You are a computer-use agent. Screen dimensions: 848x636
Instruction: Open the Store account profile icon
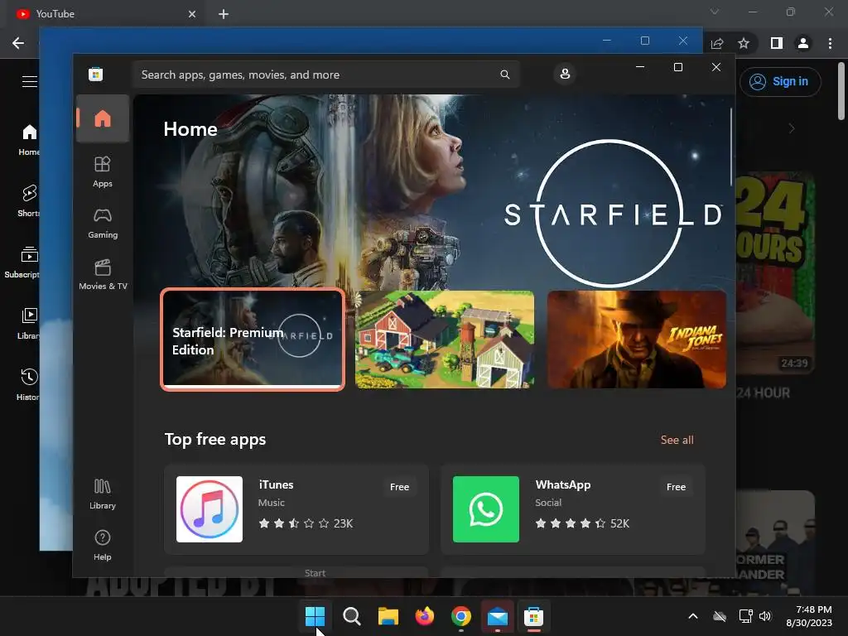pyautogui.click(x=565, y=74)
